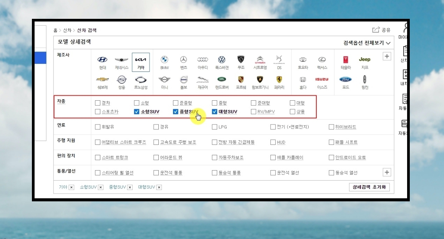Select the Honda (혼다) logo
The width and height of the screenshot is (444, 239).
tap(303, 80)
